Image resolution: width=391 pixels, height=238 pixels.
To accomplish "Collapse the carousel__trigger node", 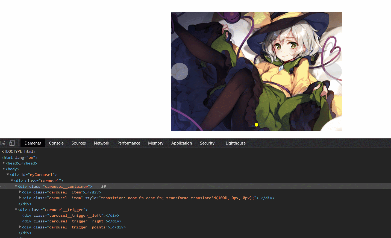I will [x=16, y=210].
